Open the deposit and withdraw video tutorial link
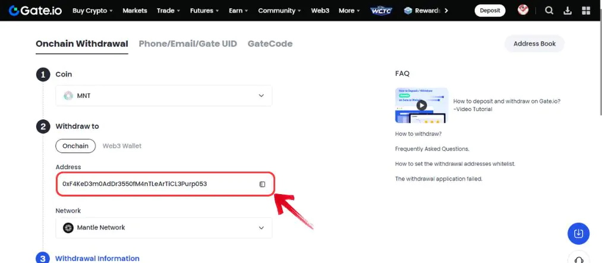 click(507, 106)
